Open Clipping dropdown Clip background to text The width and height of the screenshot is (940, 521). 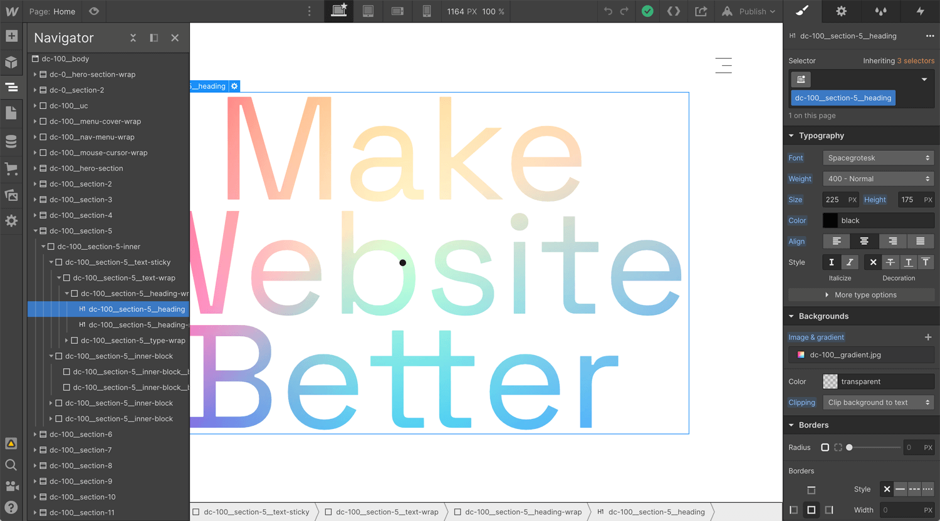click(878, 403)
